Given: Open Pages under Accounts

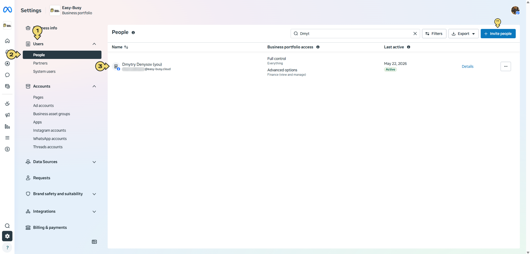Looking at the screenshot, I should coord(38,97).
